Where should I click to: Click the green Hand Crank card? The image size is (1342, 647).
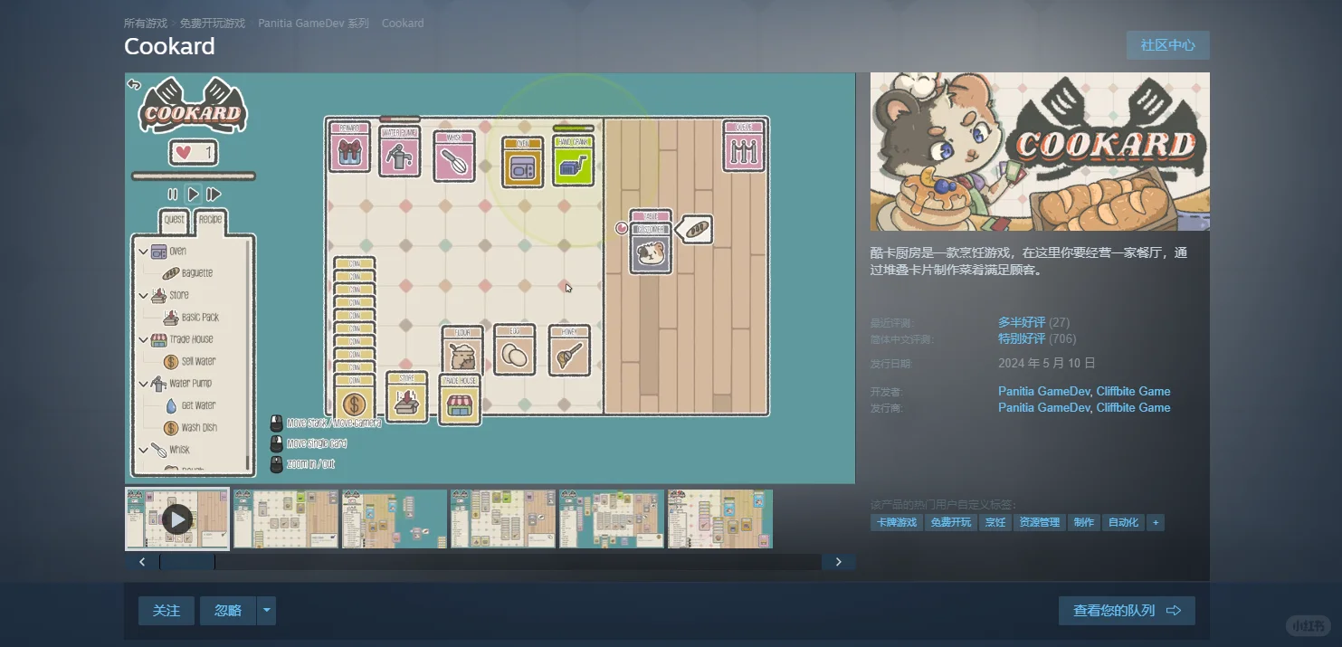coord(574,160)
